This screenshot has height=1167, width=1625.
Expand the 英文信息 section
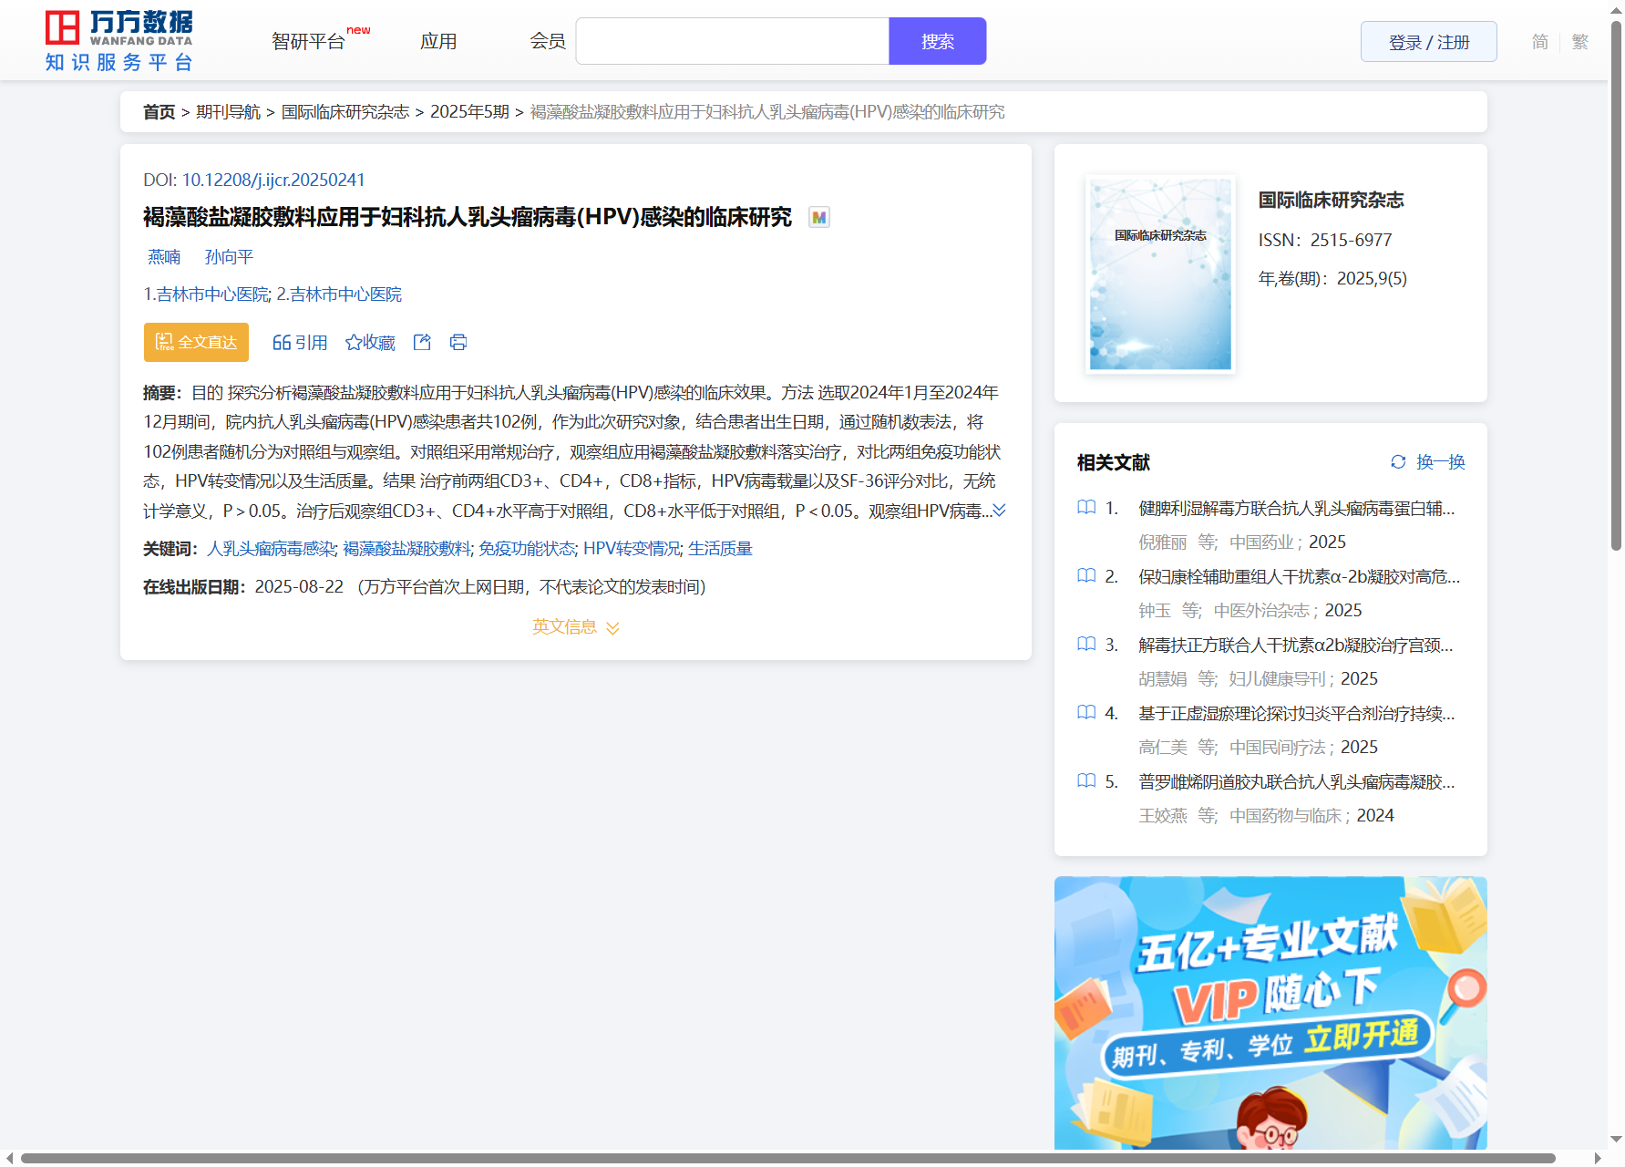pyautogui.click(x=575, y=627)
